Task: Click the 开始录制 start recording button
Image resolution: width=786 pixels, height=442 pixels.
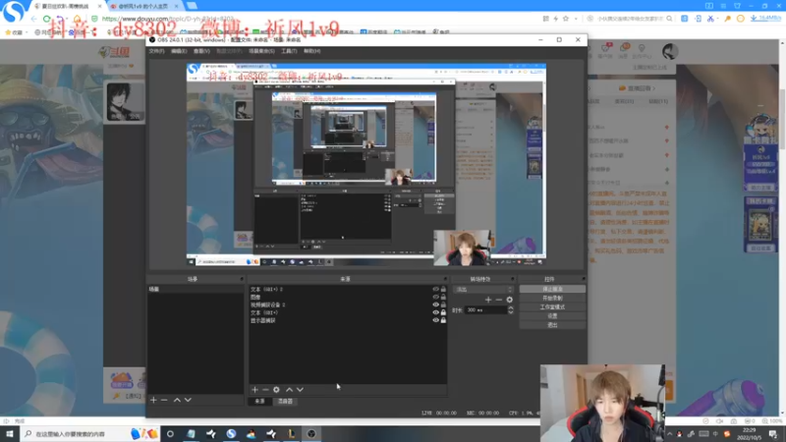Action: tap(552, 299)
